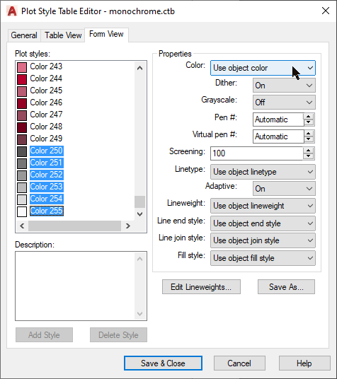Increment the Pen # spinner up arrow
Viewport: 337px width, 379px height.
(x=309, y=117)
